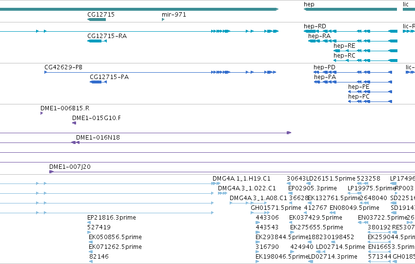This screenshot has height=264, width=415.
Task: Select the mir-971 gene marker
Action: coord(163,20)
